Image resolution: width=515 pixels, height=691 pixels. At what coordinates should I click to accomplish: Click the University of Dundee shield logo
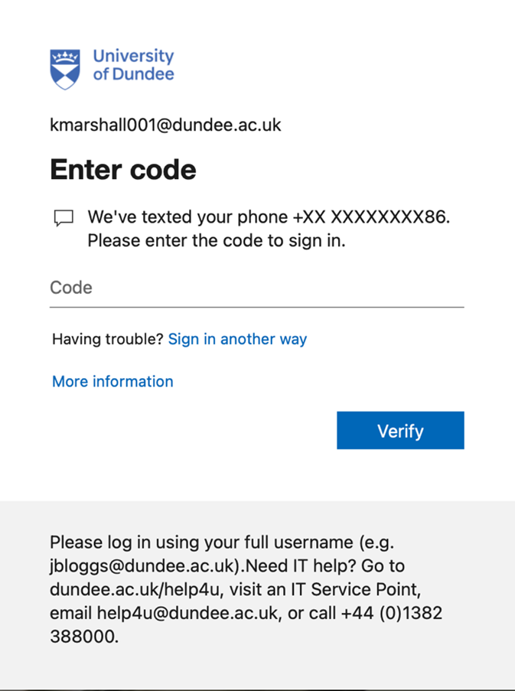point(65,69)
